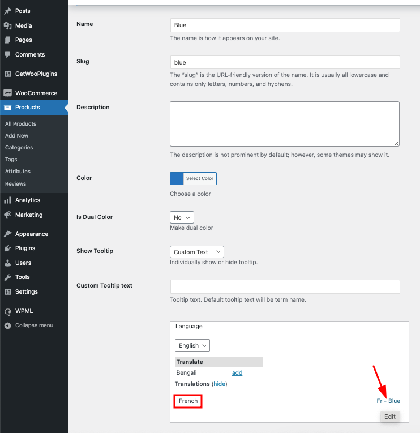Open Show Tooltip Custom Text dropdown

point(197,252)
